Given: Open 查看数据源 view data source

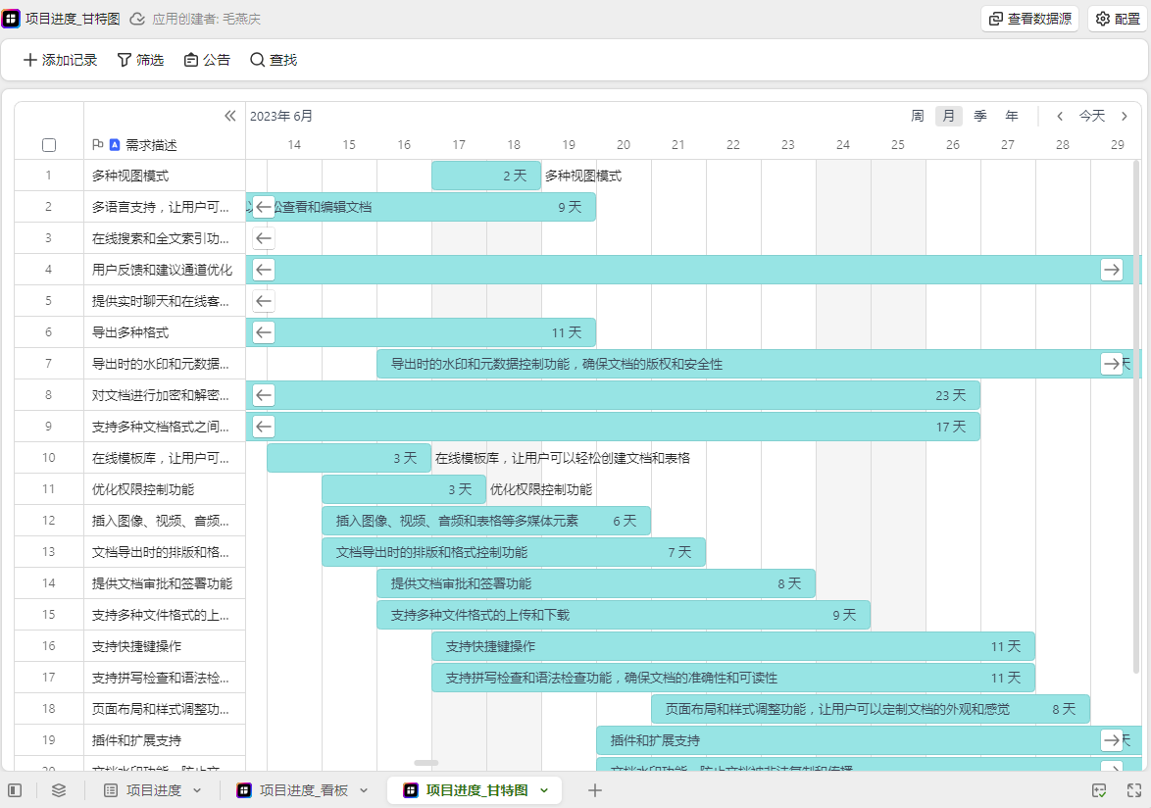Looking at the screenshot, I should coord(1029,19).
